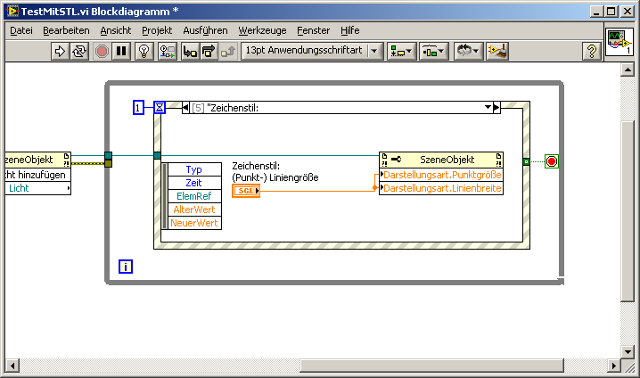The width and height of the screenshot is (640, 378).
Task: Click horizontal scrollbar right arrow
Action: [613, 366]
